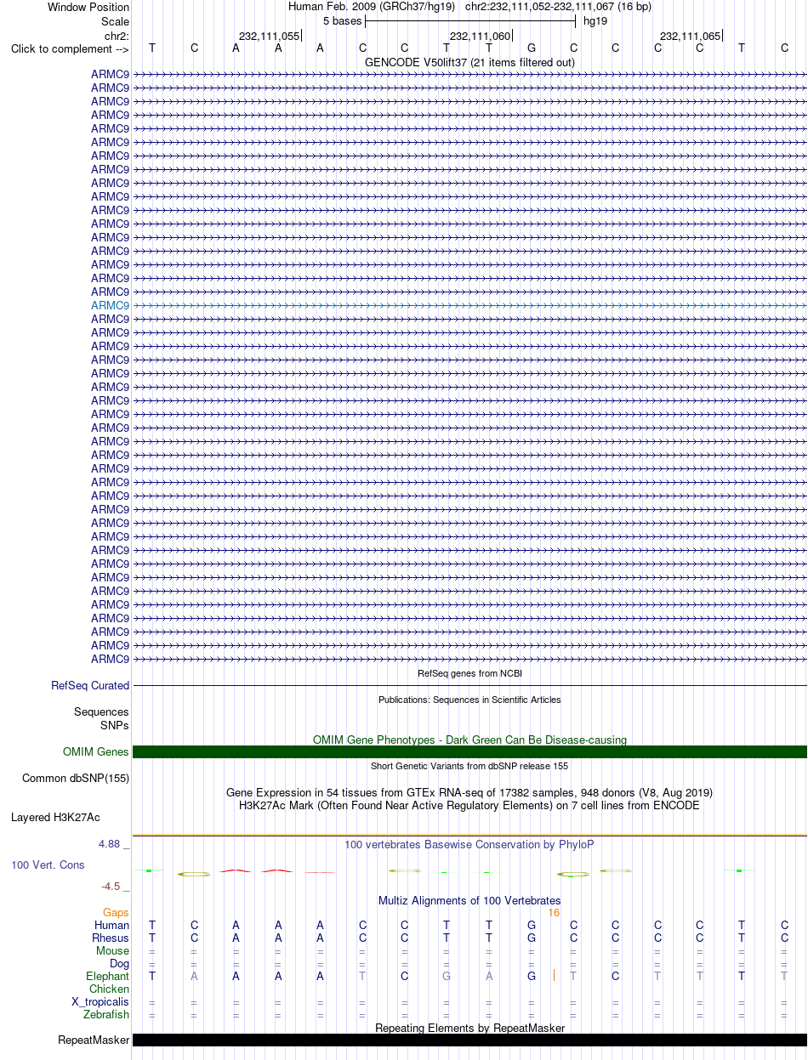Click the Human alignment row label
The height and width of the screenshot is (1060, 808).
pos(112,925)
